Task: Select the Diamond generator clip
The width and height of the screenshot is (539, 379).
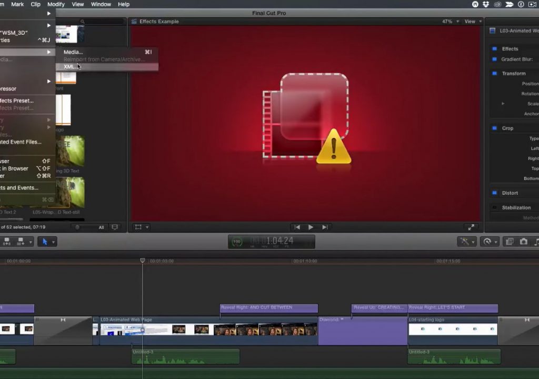Action: [363, 331]
